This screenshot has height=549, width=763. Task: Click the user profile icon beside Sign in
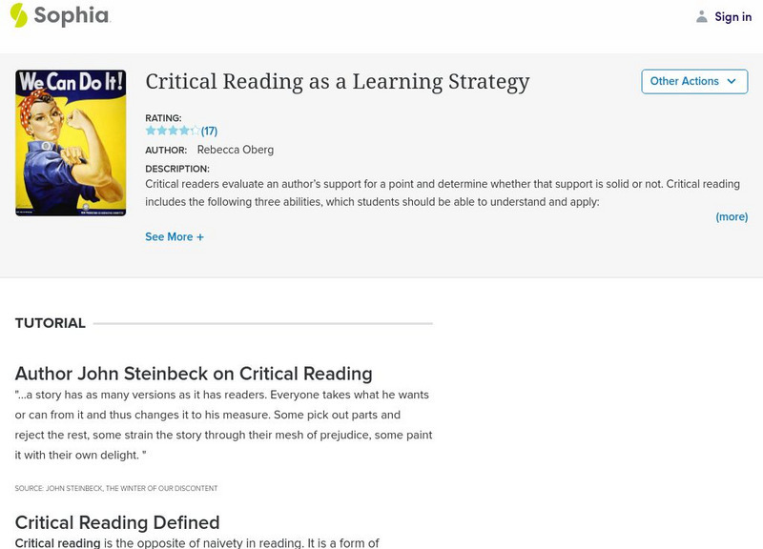pyautogui.click(x=702, y=16)
